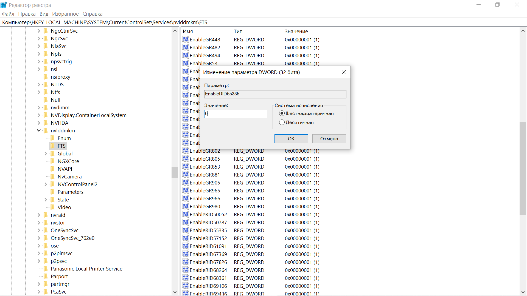
Task: Open the Избранное menu
Action: click(65, 14)
